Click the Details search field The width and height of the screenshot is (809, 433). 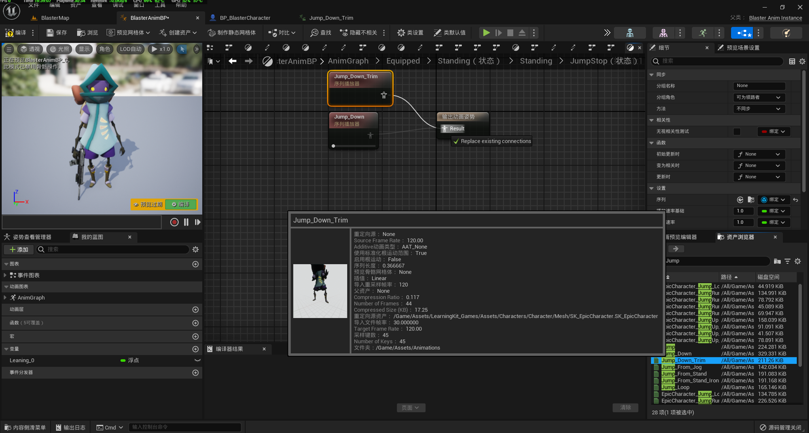click(717, 61)
